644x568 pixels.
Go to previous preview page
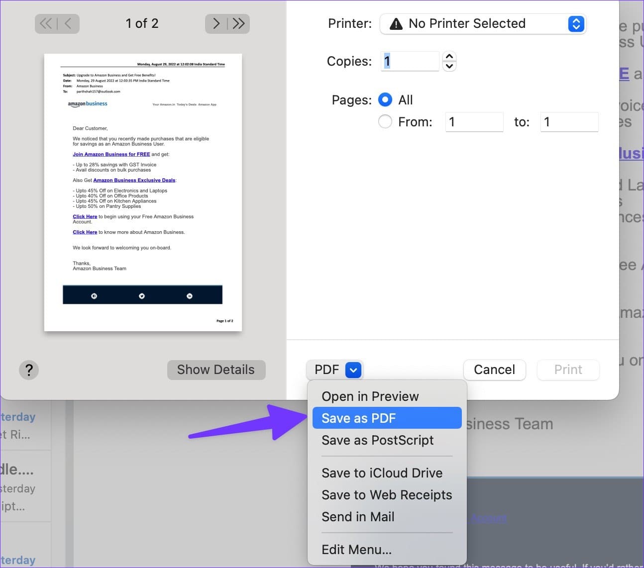(68, 23)
